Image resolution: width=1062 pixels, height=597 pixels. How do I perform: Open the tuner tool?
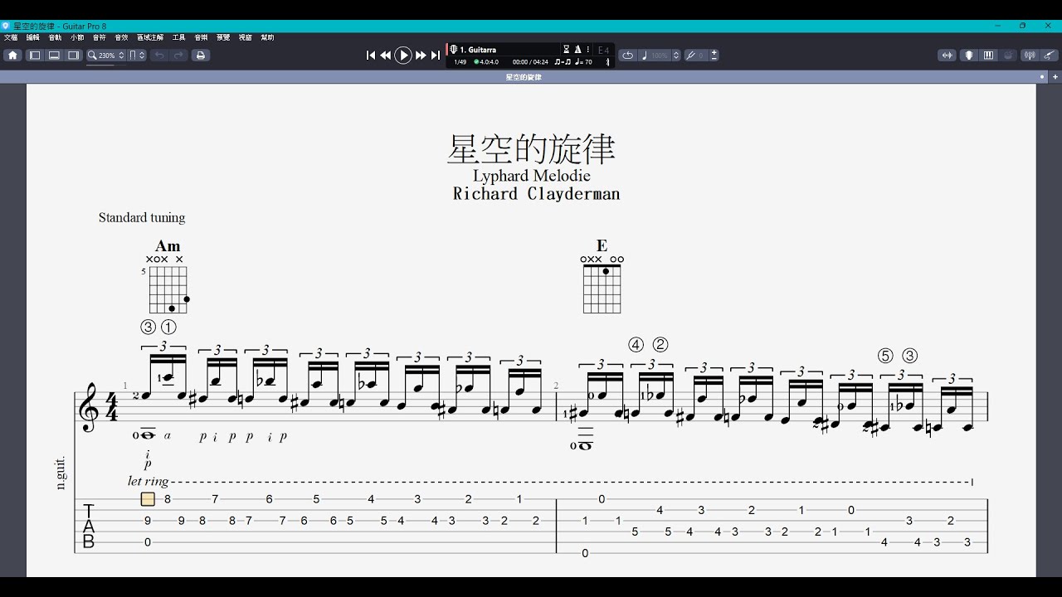coord(1030,56)
